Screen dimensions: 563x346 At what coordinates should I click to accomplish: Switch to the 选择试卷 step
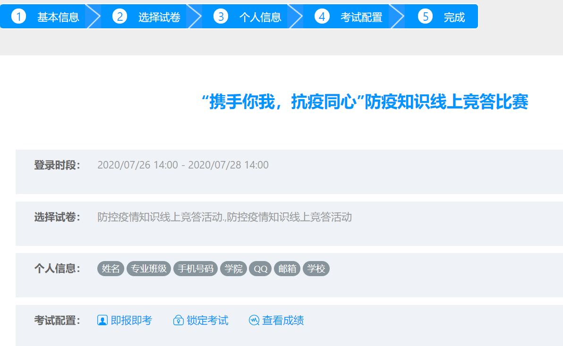point(159,17)
